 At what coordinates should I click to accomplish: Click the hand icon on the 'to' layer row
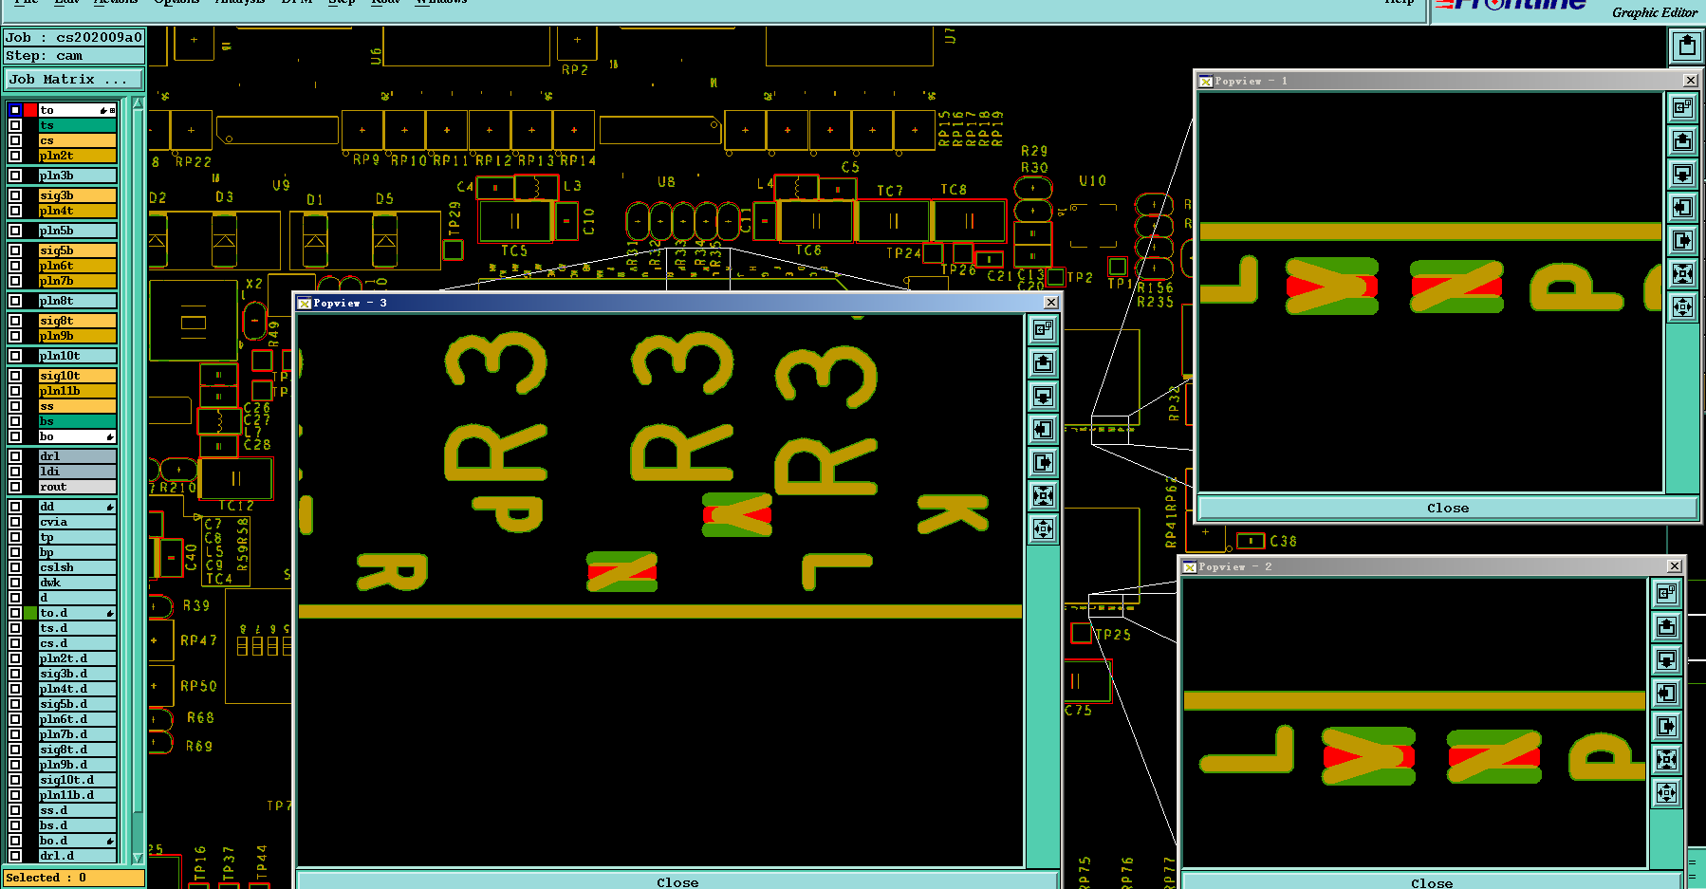tap(103, 111)
